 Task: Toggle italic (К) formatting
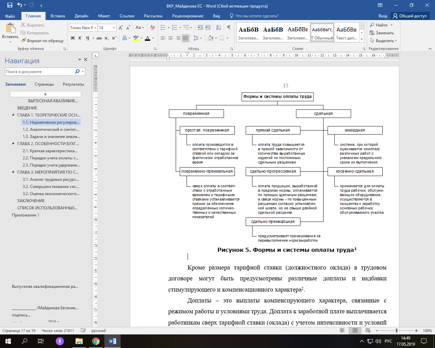coord(80,38)
